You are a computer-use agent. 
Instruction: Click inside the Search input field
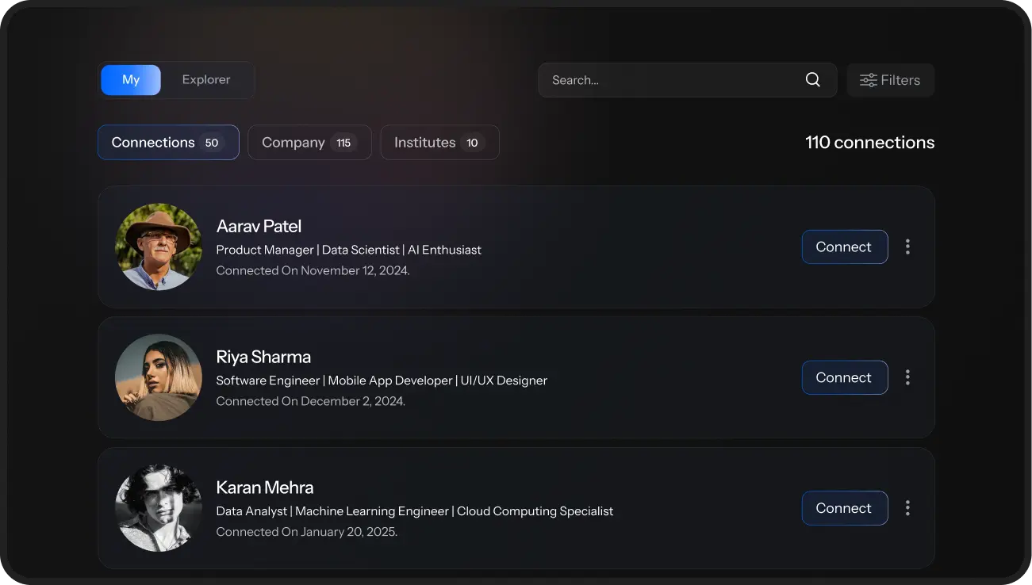[x=666, y=80]
